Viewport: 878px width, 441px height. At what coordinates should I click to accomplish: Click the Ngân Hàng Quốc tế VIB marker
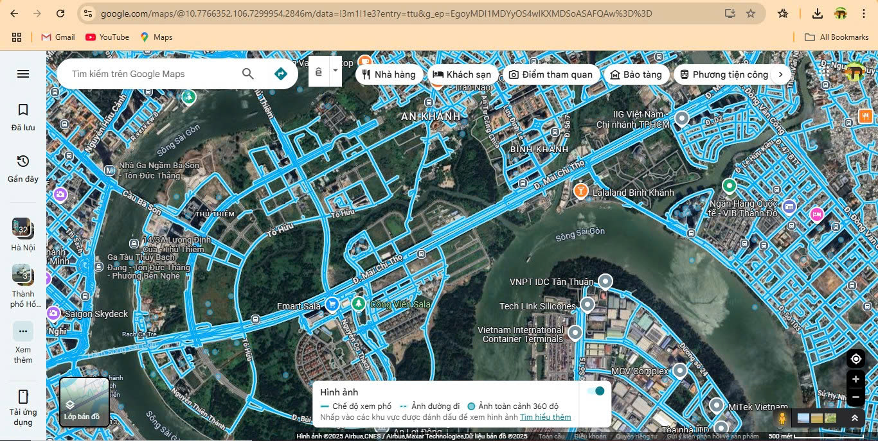click(x=729, y=186)
